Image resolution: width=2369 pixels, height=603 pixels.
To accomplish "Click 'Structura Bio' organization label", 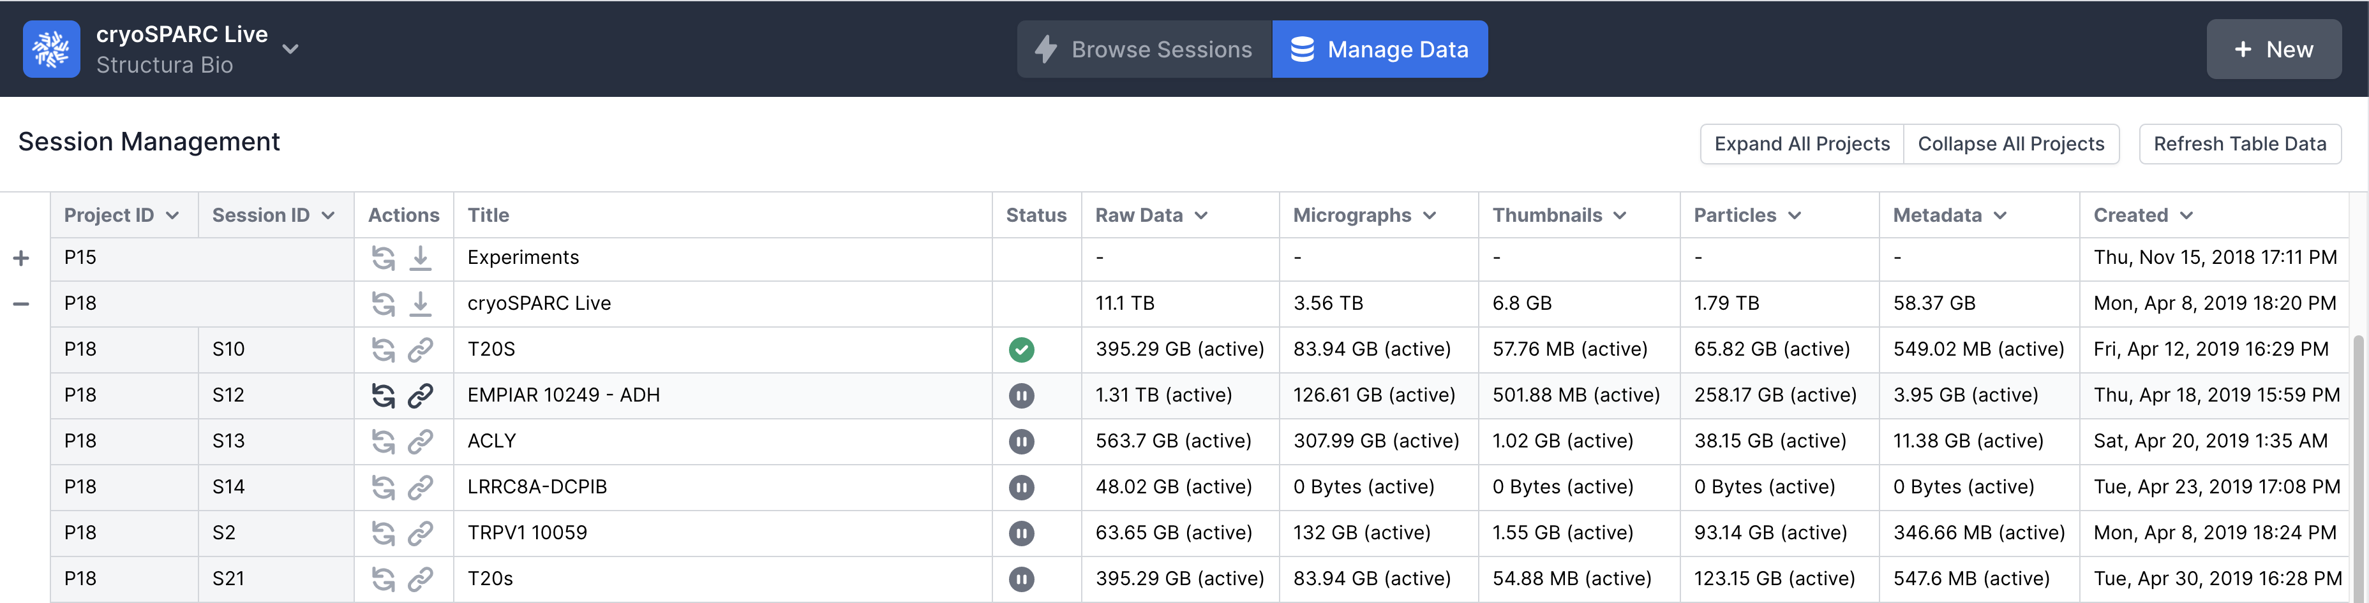I will click(x=165, y=65).
